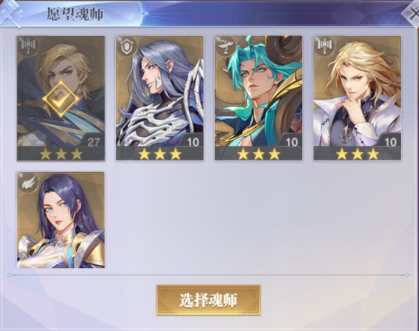The image size is (419, 331).
Task: Click the 愿望魂师 panel title
Action: tap(75, 14)
